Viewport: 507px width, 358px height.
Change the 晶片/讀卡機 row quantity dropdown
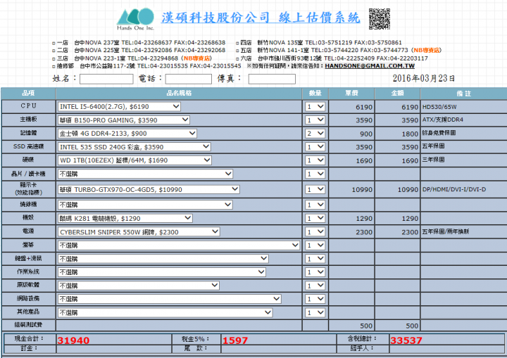point(315,174)
